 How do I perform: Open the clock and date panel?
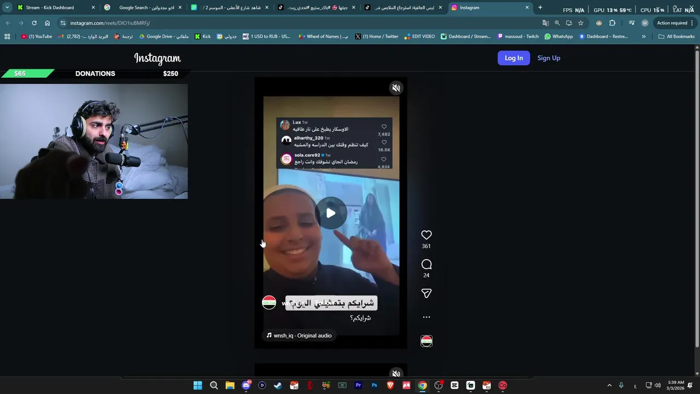[x=675, y=385]
